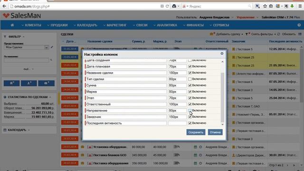The height and width of the screenshot is (171, 304).
Task: Toggle Этап column checkbox
Action: tap(190, 98)
